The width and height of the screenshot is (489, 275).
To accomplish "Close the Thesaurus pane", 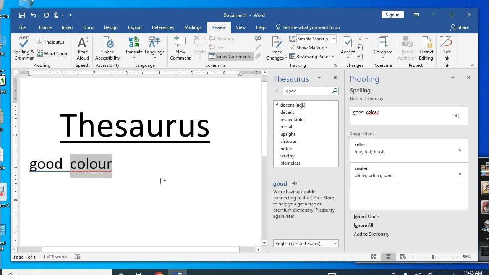I will (x=335, y=78).
